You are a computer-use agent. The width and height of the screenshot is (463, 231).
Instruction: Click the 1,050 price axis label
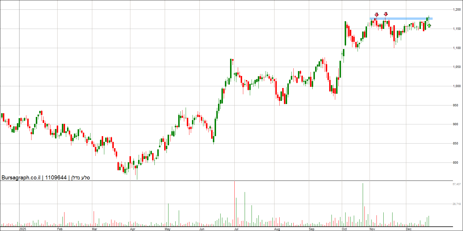click(457, 67)
